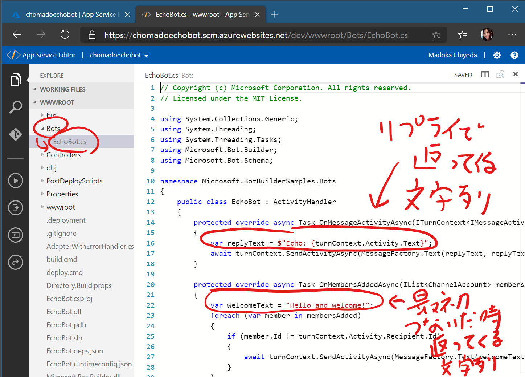Click the settings gear icon
525x377 pixels.
click(x=497, y=55)
